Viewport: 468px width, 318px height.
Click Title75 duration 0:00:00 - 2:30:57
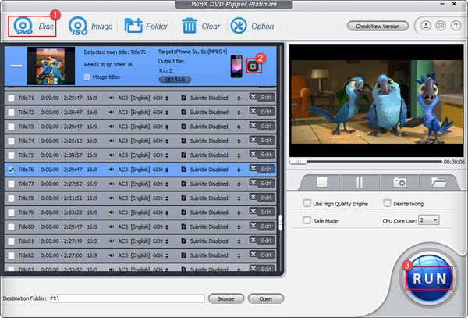(x=62, y=155)
